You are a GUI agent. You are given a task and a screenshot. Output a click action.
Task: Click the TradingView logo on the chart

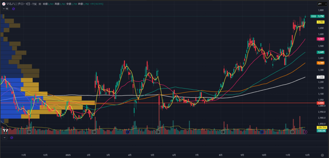coord(5,130)
